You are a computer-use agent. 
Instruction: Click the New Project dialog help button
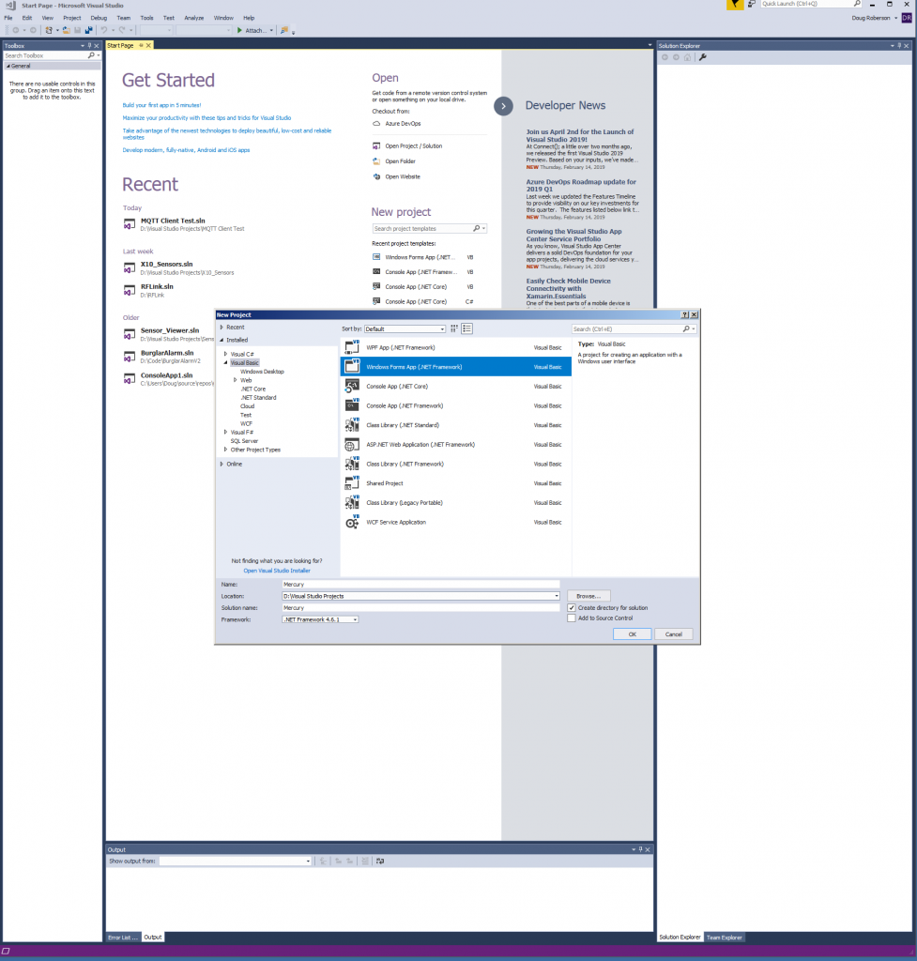684,314
